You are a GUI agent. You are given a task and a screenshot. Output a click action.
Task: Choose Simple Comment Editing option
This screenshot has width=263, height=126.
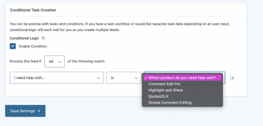click(x=170, y=102)
